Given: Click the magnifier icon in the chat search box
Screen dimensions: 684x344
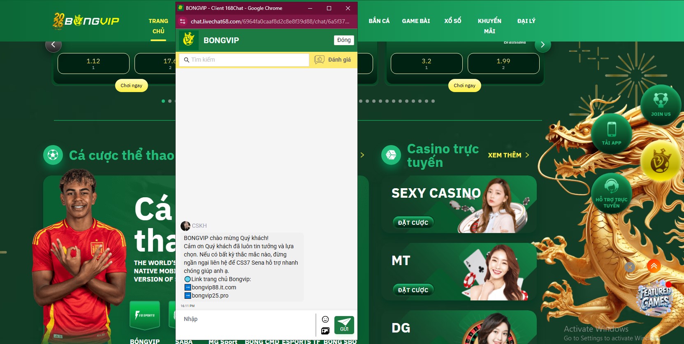Looking at the screenshot, I should pos(186,60).
